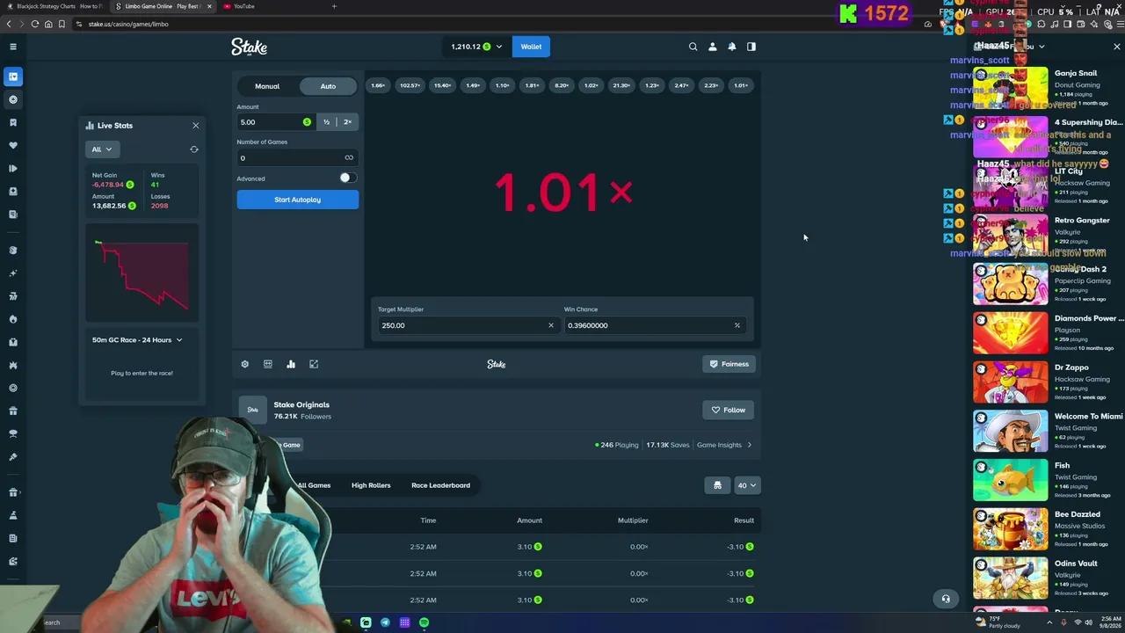The image size is (1125, 633).
Task: Click the 8.20× result in history bar
Action: coord(562,85)
